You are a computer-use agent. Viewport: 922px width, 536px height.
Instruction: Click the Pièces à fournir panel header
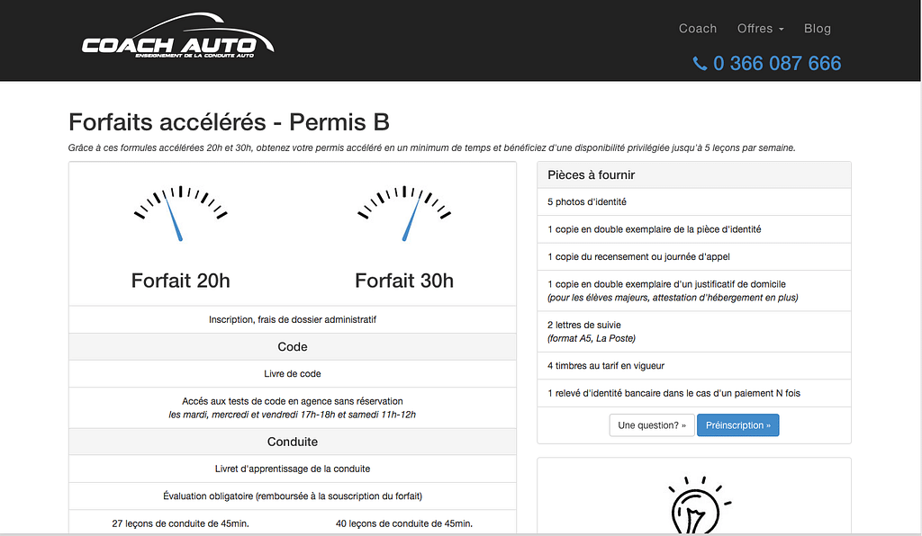click(x=693, y=175)
